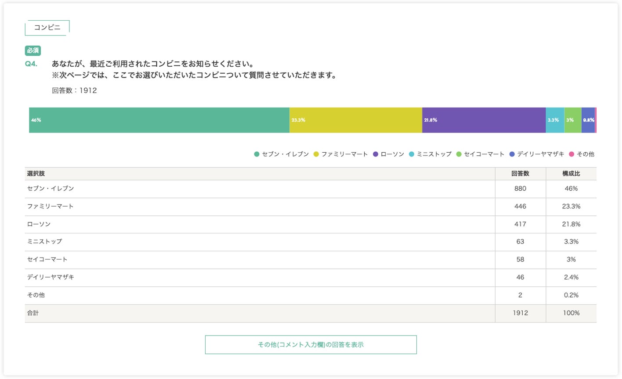Click the 構成比 column header
The image size is (622, 379).
click(571, 174)
